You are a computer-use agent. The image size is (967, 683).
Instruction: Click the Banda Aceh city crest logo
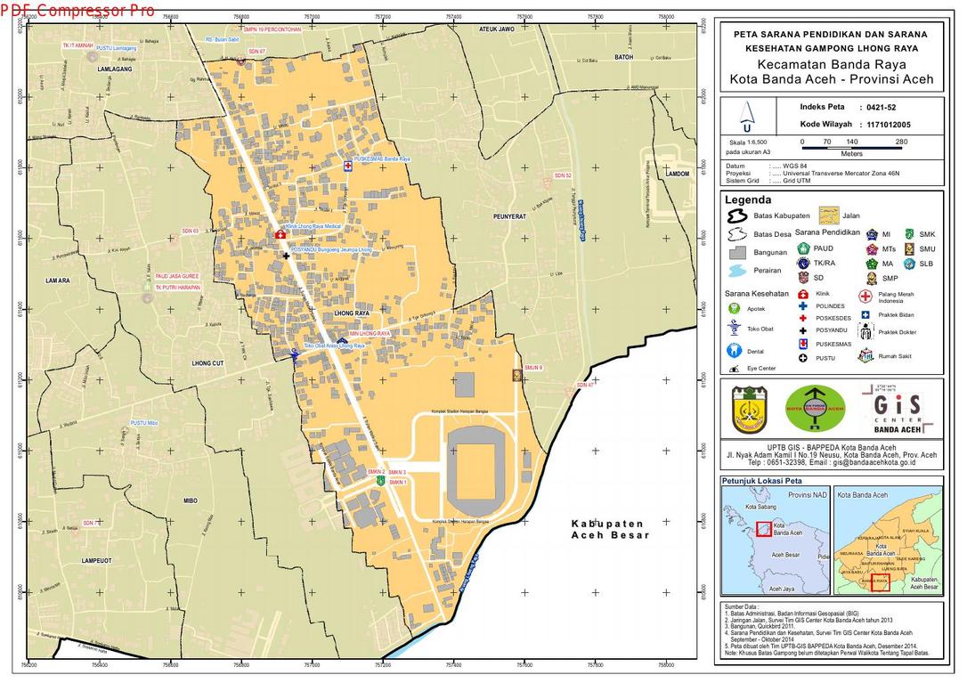click(x=750, y=409)
